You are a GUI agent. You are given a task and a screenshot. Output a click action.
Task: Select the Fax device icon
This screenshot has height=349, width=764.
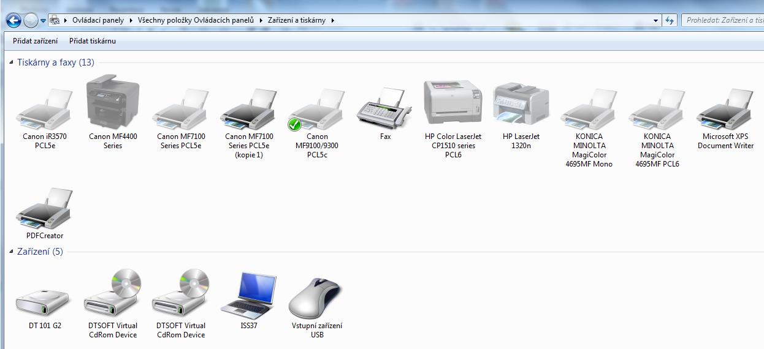pos(384,109)
